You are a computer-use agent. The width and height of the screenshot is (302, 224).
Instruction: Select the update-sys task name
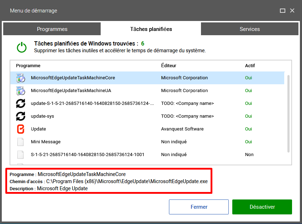pos(42,116)
